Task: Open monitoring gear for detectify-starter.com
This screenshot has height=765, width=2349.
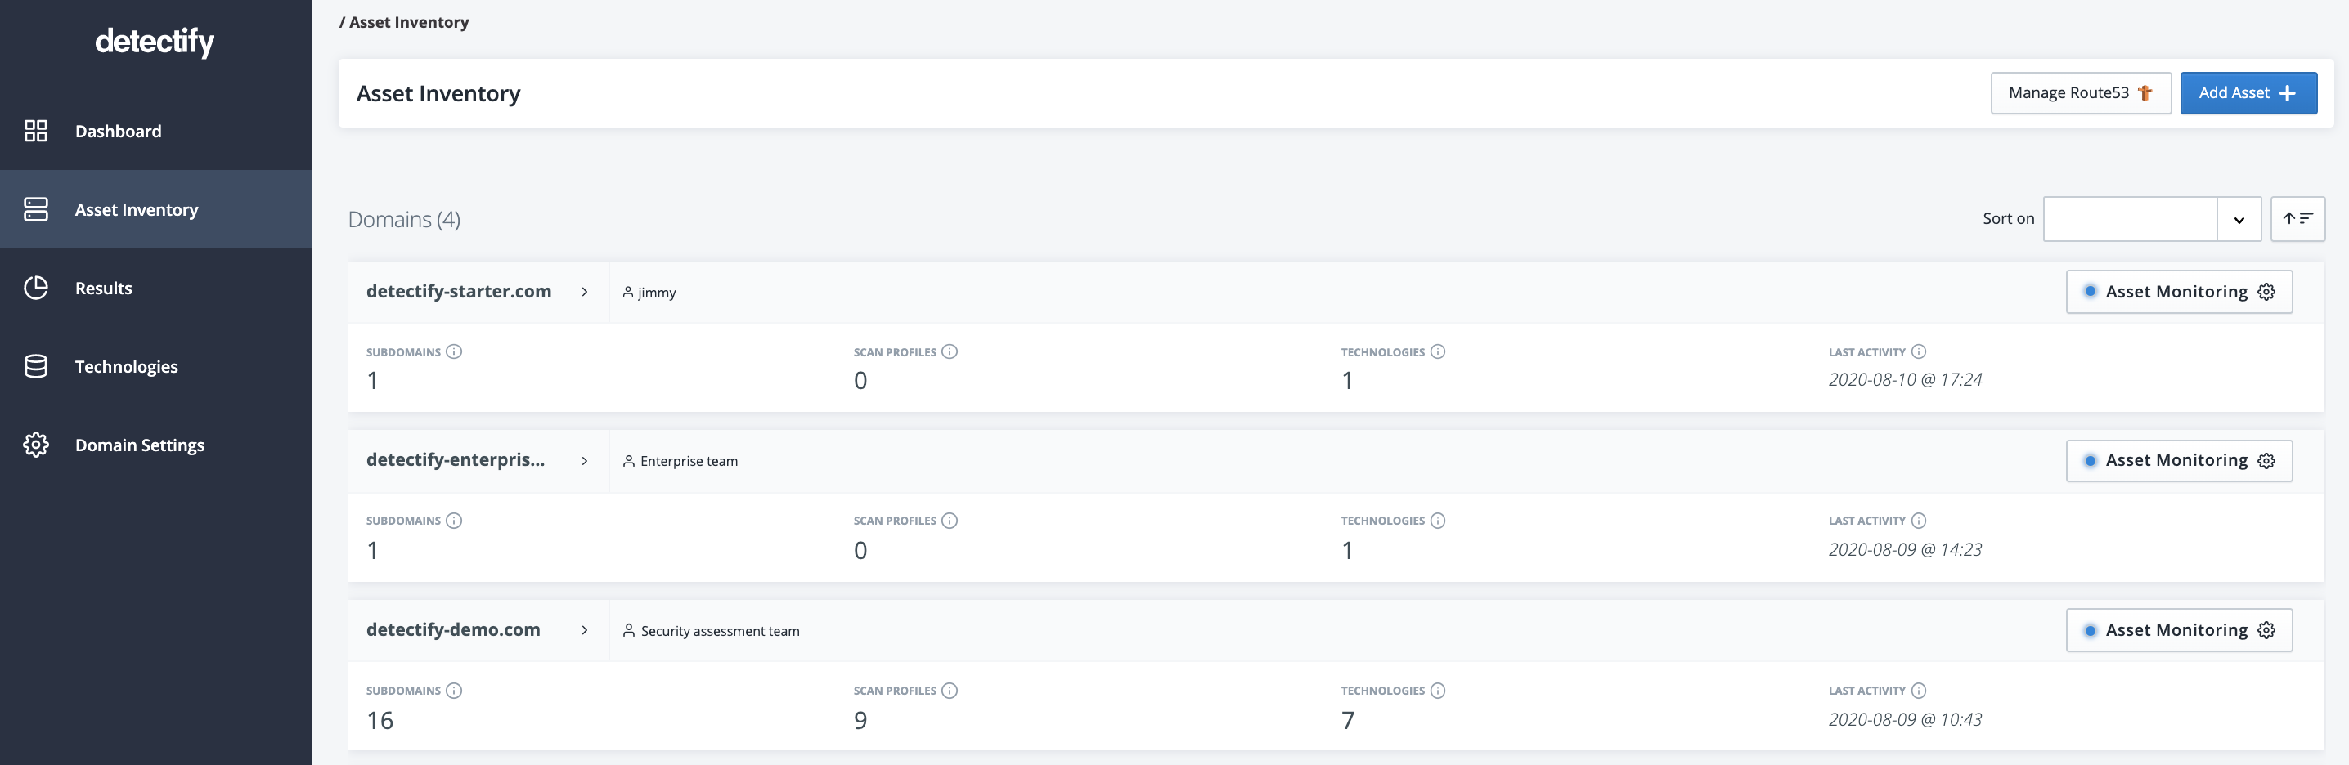Action: point(2266,292)
